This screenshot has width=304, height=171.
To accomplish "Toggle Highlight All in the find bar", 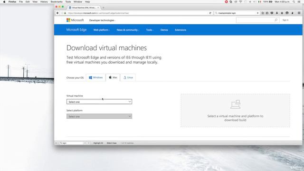I will coord(98,143).
